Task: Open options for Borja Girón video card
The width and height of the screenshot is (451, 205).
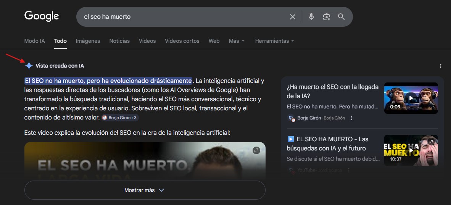Action: click(351, 118)
